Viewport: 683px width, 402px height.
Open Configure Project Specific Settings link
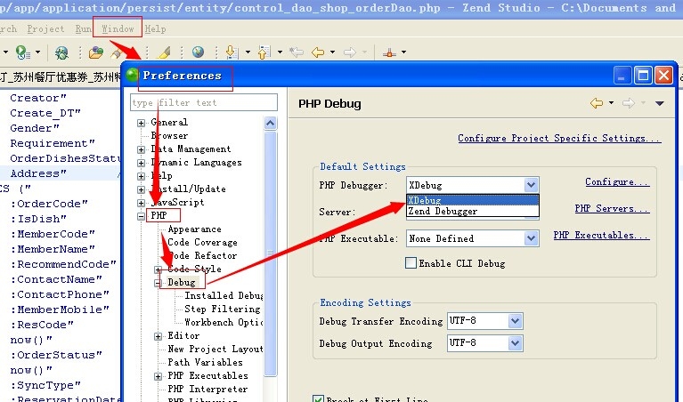(x=559, y=138)
